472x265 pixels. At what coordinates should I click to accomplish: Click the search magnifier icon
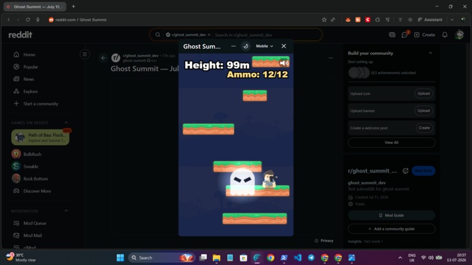coord(158,35)
